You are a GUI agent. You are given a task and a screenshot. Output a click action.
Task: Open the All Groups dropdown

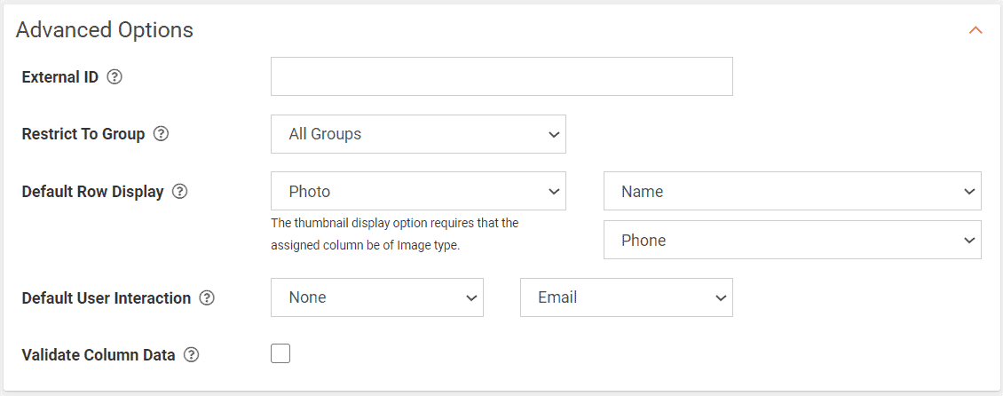(418, 134)
